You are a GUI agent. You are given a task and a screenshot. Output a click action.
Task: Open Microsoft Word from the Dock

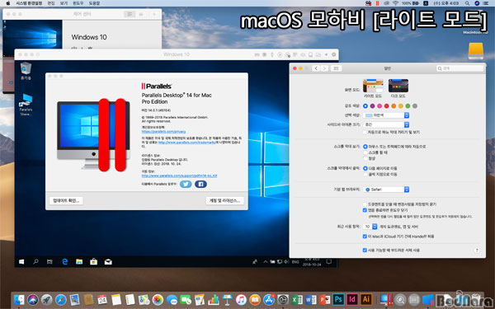pos(311,299)
